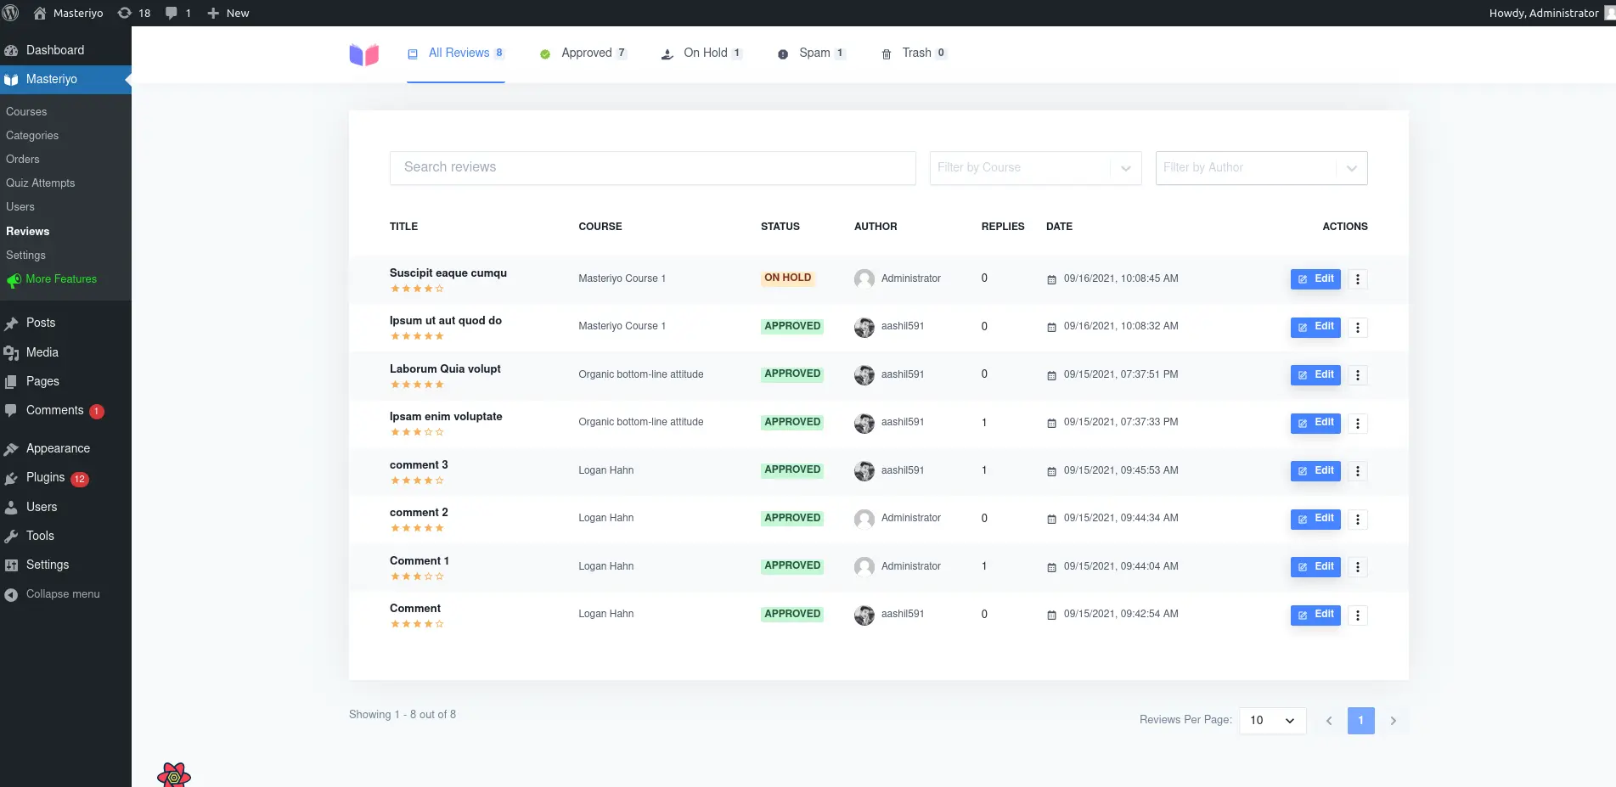
Task: Go to the previous page arrow
Action: [1329, 721]
